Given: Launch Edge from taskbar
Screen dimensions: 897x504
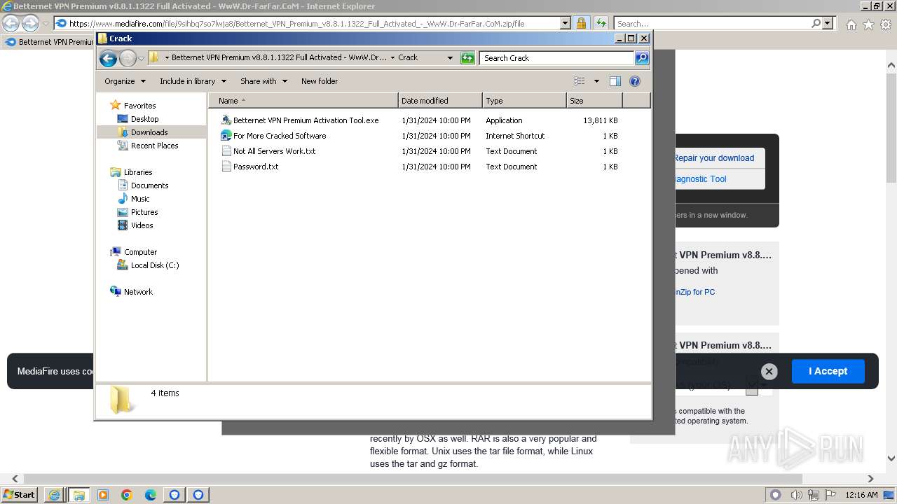Looking at the screenshot, I should (x=151, y=495).
